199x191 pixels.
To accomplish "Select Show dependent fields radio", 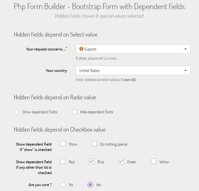I will (17, 112).
